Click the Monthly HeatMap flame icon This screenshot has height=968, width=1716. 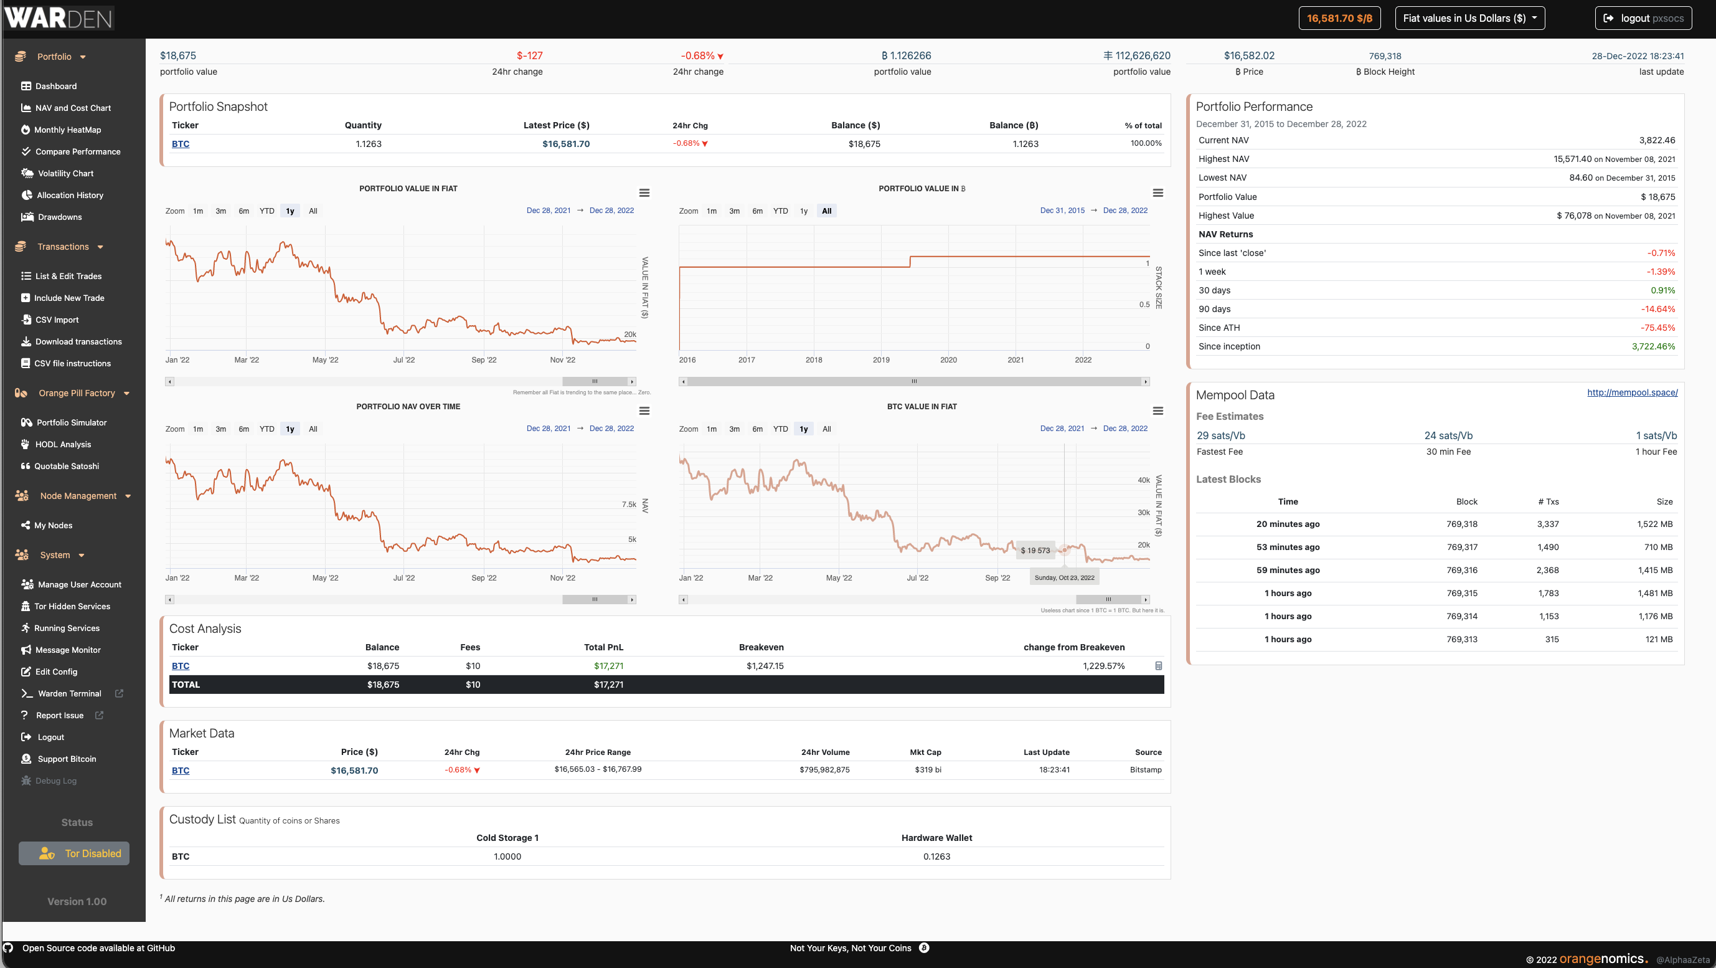[26, 130]
